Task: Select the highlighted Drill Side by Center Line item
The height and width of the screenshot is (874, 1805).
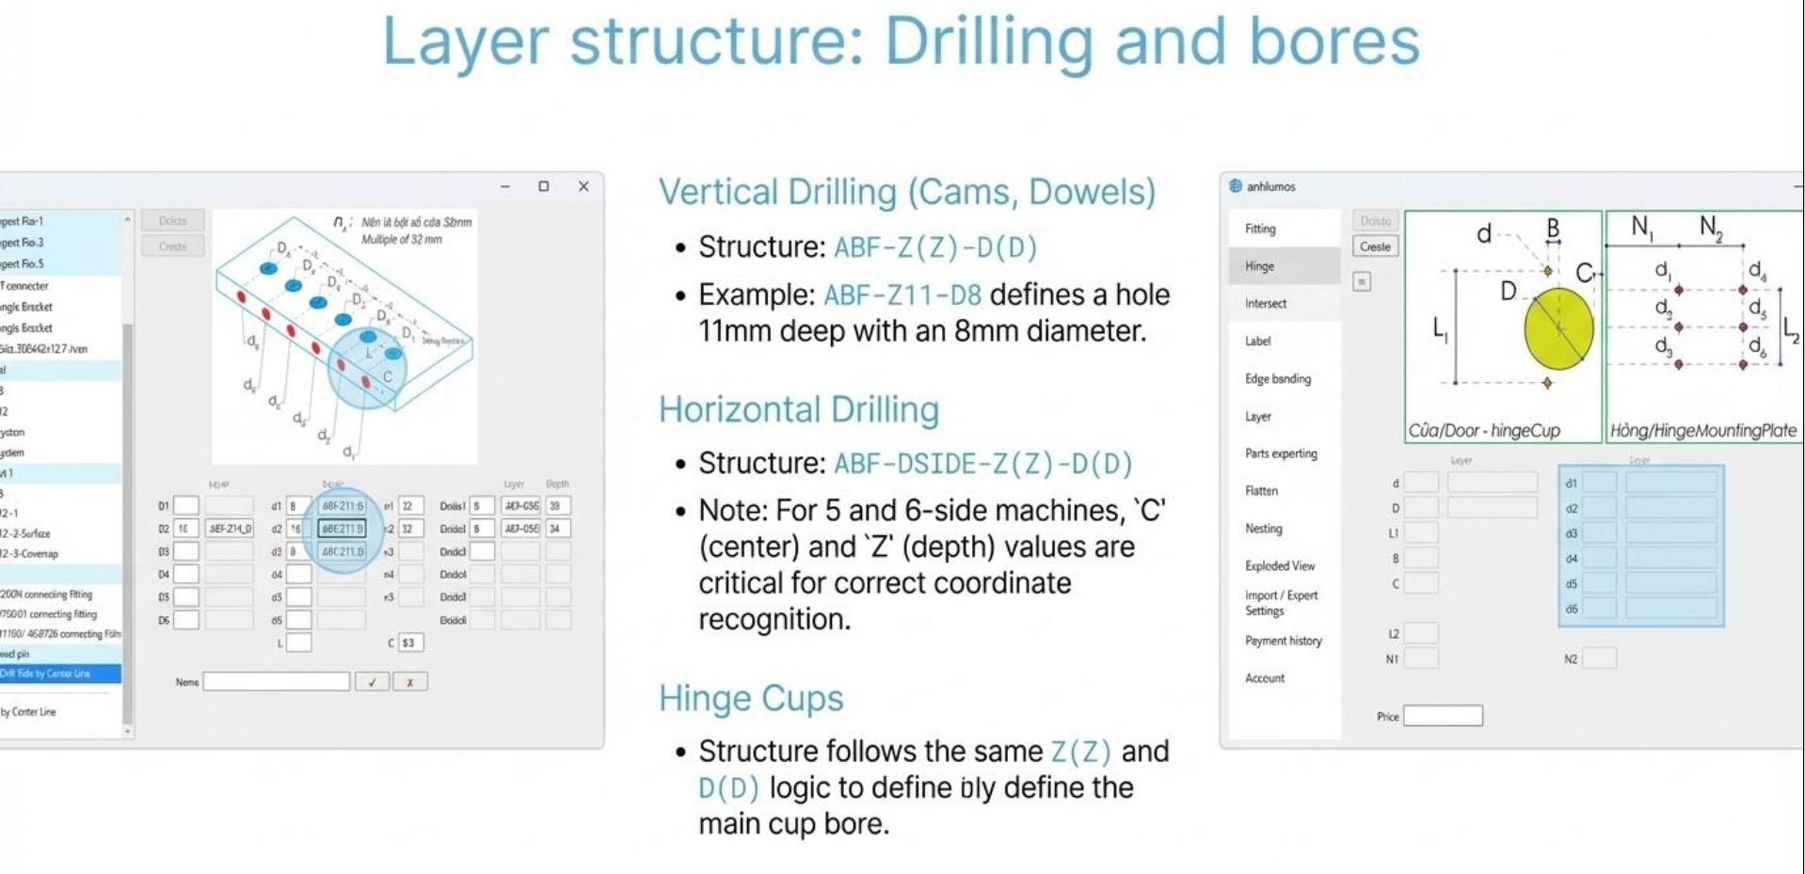Action: click(59, 674)
